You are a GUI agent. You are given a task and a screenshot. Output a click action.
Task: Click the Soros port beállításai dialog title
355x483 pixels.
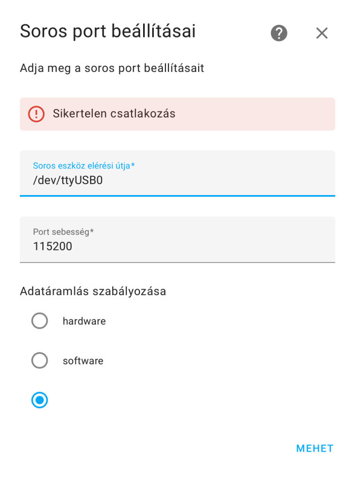[108, 31]
